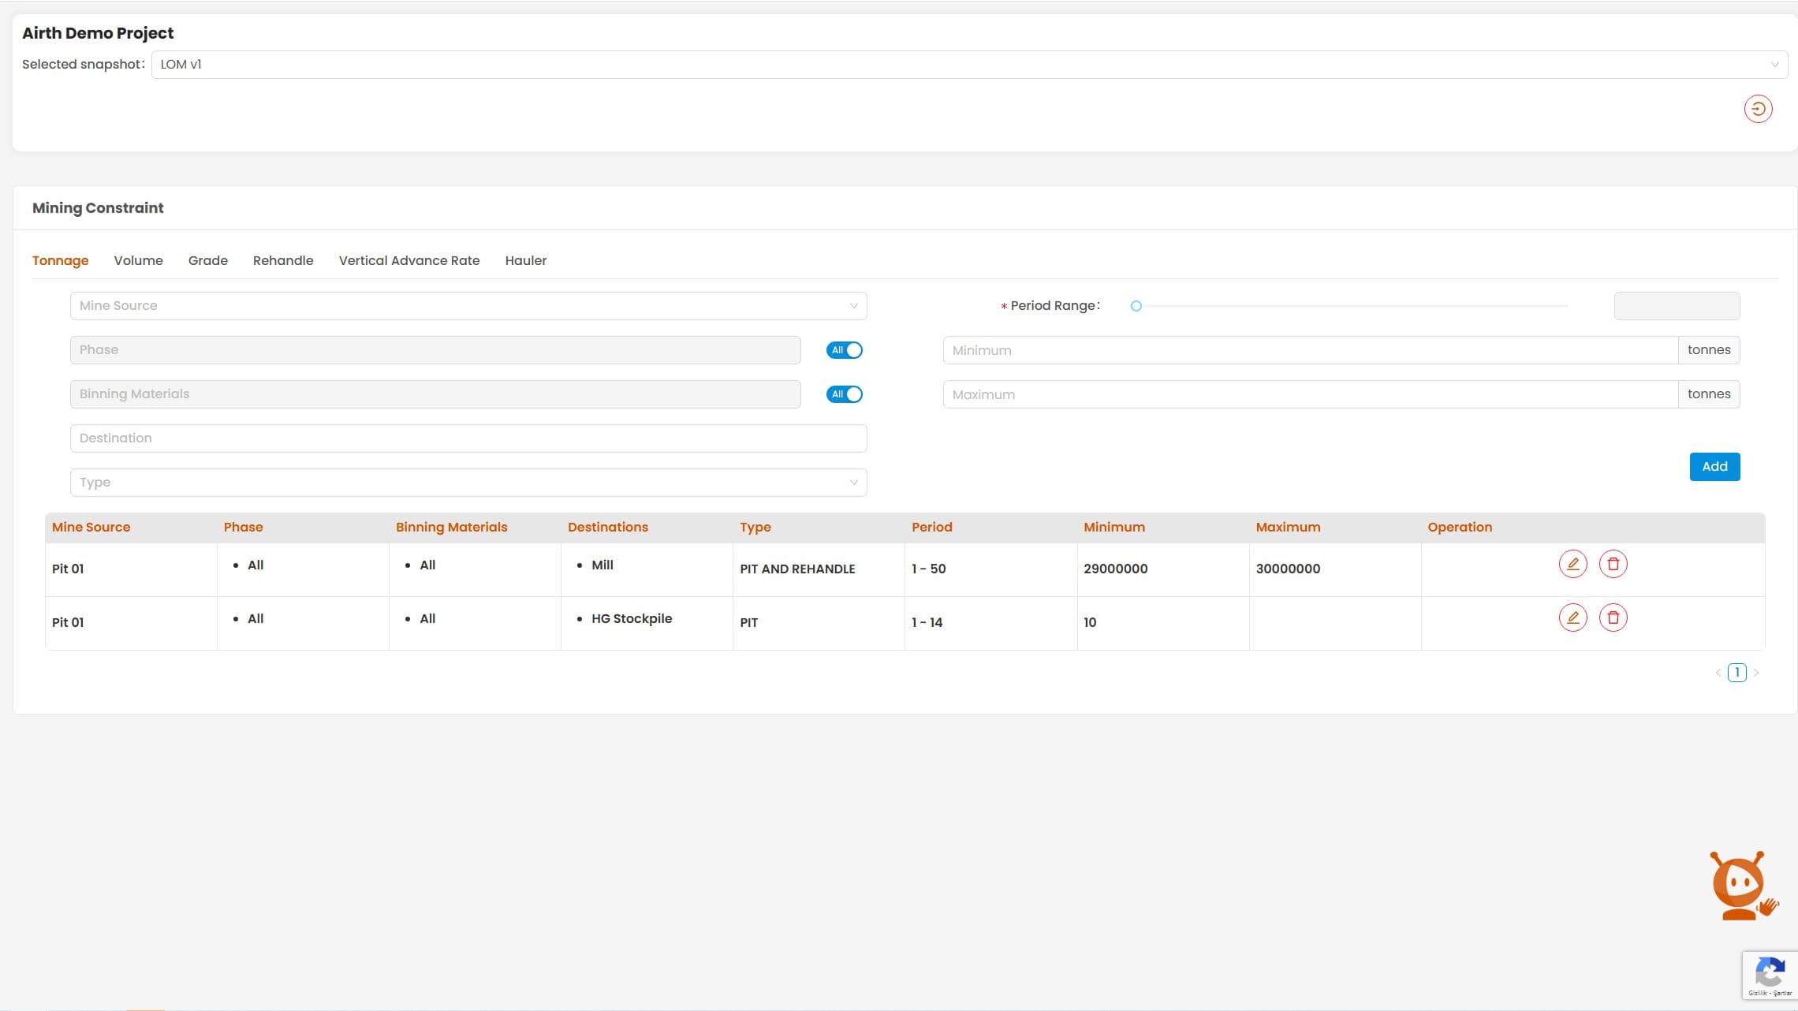Click the exit icon under the snapshot selector
The width and height of the screenshot is (1798, 1011).
pyautogui.click(x=1758, y=109)
